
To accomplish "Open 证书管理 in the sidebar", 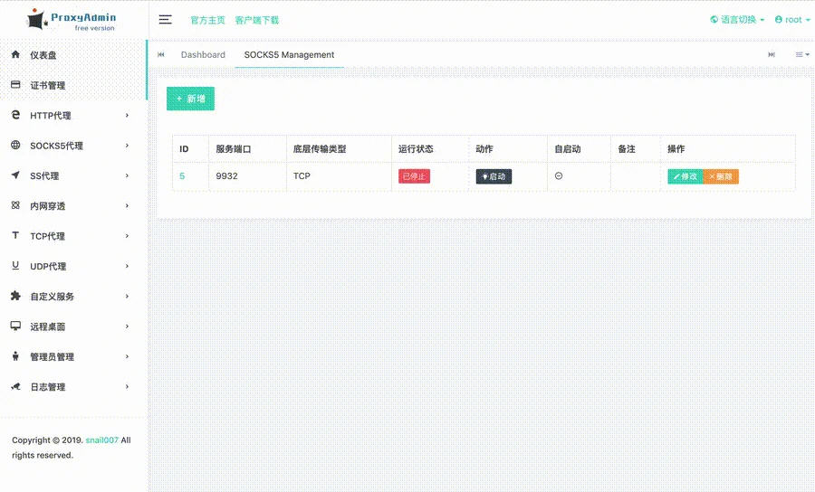I will (72, 85).
